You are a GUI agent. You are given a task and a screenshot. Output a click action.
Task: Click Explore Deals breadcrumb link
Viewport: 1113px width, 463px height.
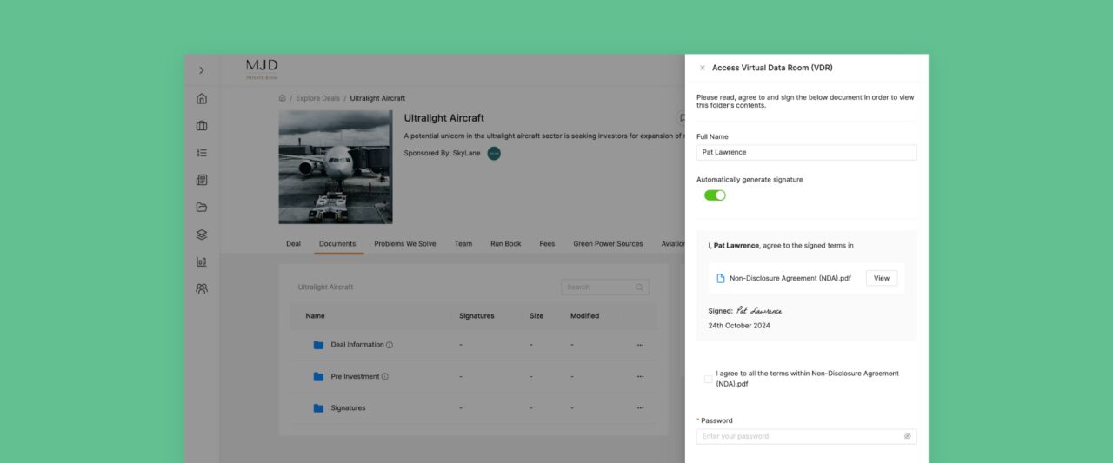317,98
